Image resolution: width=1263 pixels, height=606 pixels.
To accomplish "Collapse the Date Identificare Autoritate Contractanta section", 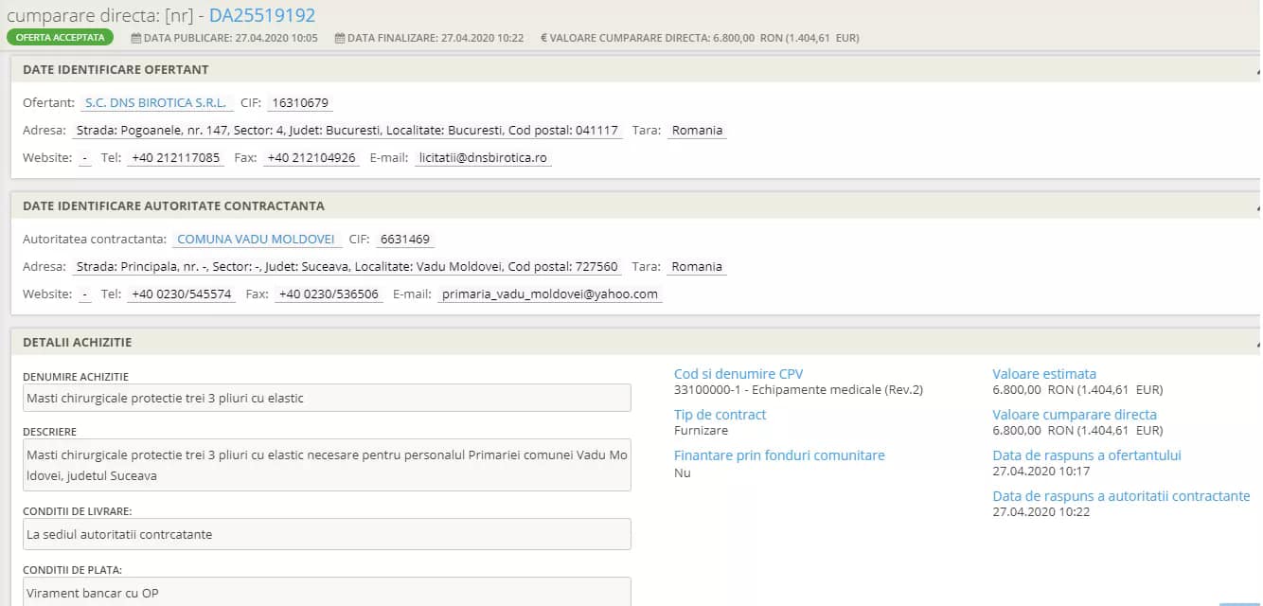I will pyautogui.click(x=1258, y=206).
